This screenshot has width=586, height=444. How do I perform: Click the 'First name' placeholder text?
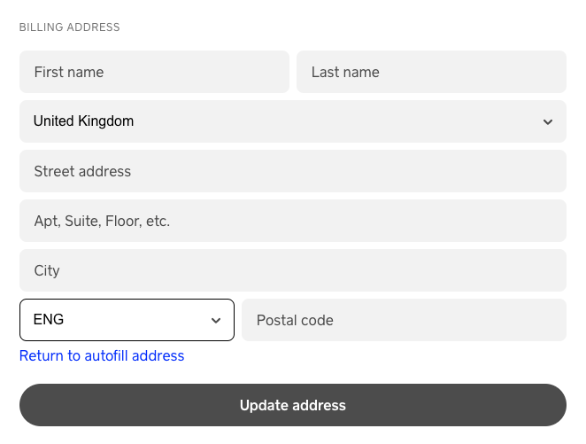click(x=69, y=73)
